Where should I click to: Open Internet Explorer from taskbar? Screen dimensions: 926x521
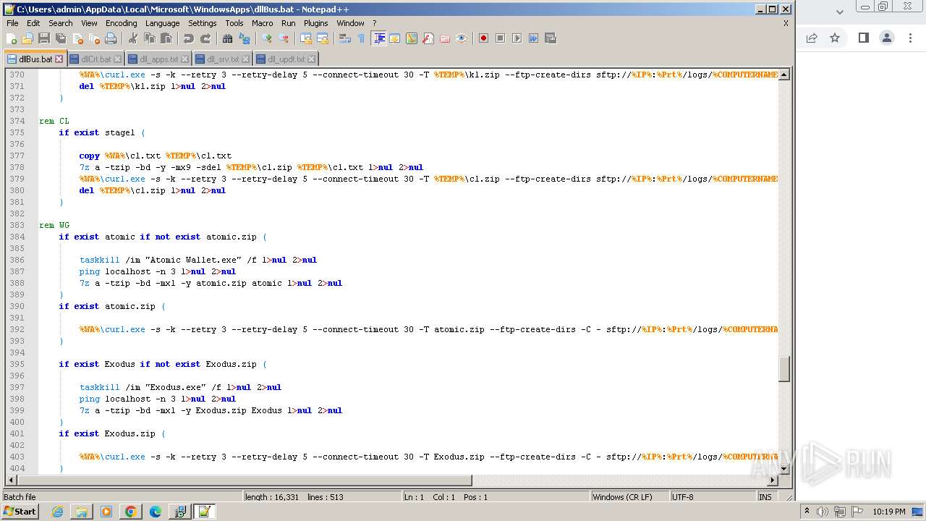click(x=57, y=512)
